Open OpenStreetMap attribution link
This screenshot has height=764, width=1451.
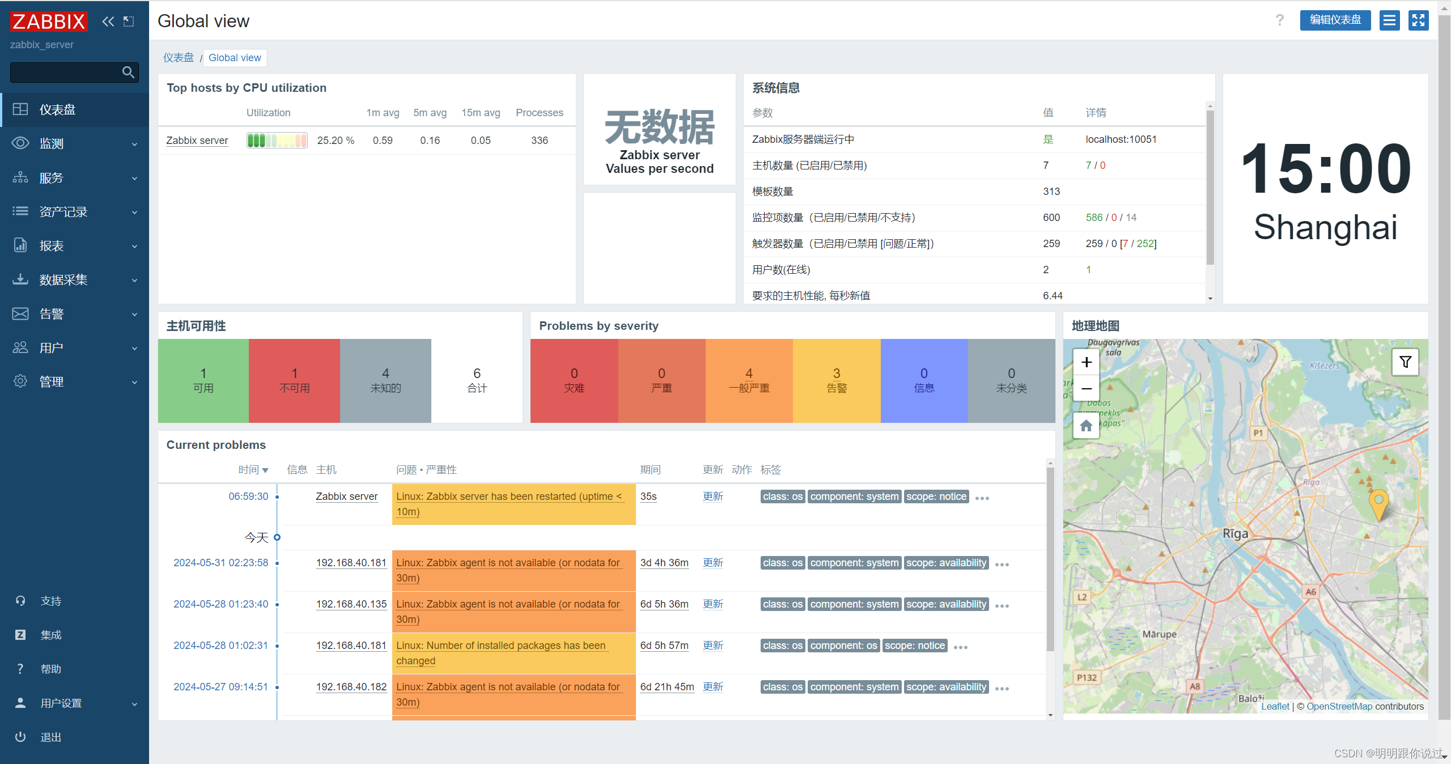[1339, 706]
